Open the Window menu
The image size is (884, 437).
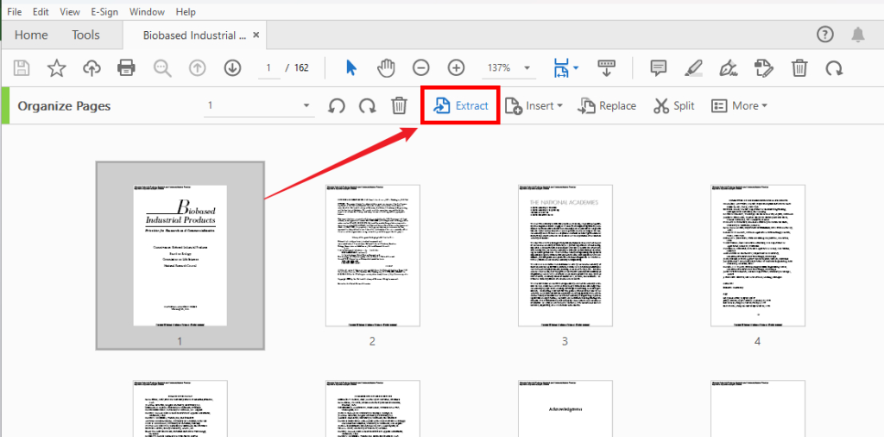coord(147,11)
